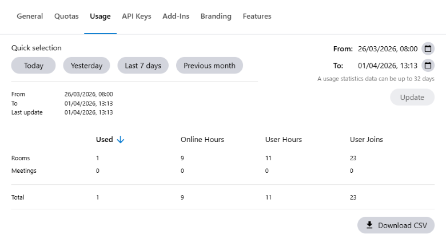Open the Quotas tab
The height and width of the screenshot is (235, 446).
coord(66,16)
